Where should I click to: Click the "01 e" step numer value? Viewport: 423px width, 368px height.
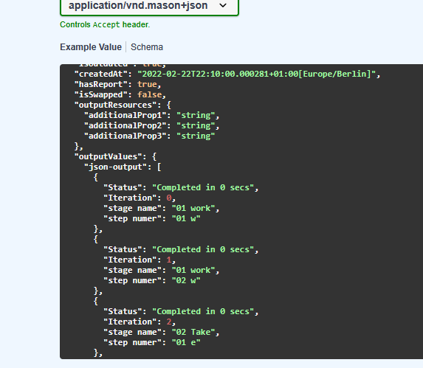pos(186,342)
